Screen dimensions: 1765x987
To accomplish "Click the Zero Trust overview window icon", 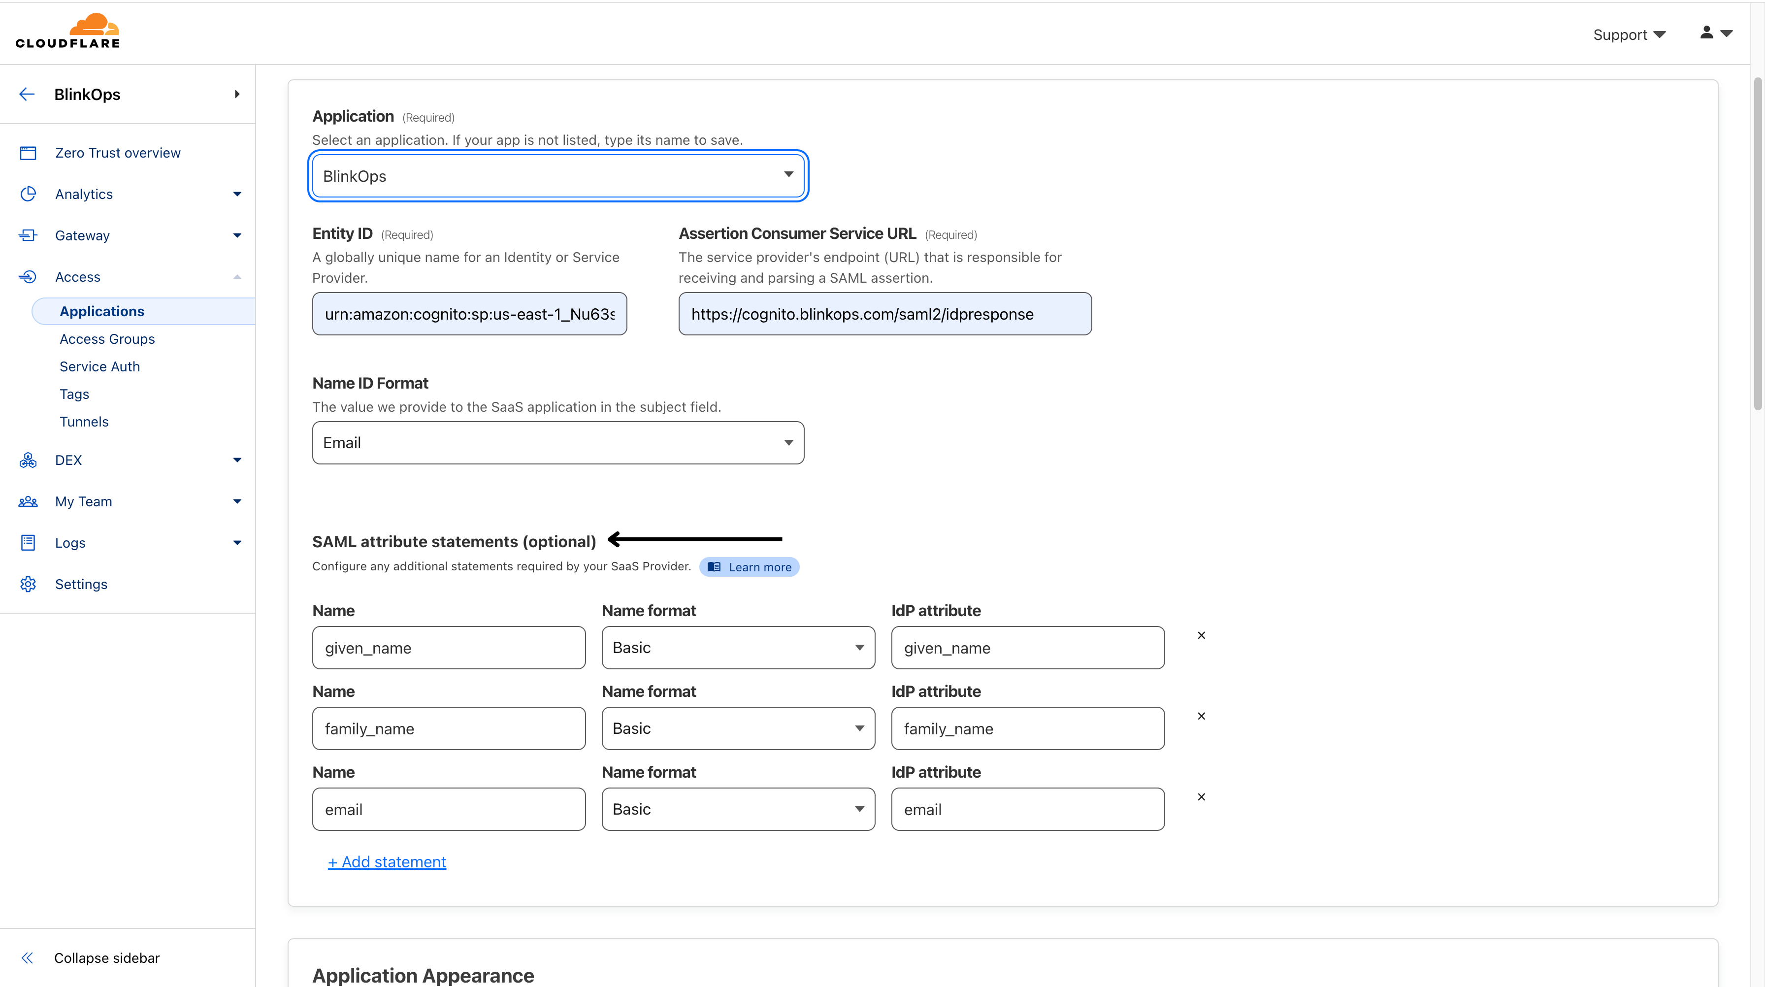I will pyautogui.click(x=28, y=153).
